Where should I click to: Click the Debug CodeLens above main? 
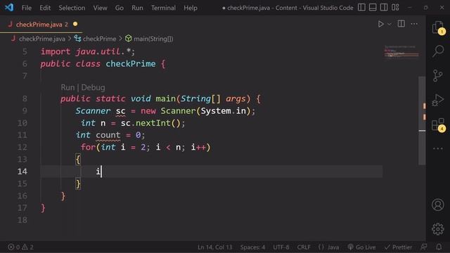[93, 87]
